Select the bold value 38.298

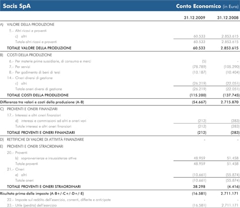pyautogui.click(x=199, y=187)
